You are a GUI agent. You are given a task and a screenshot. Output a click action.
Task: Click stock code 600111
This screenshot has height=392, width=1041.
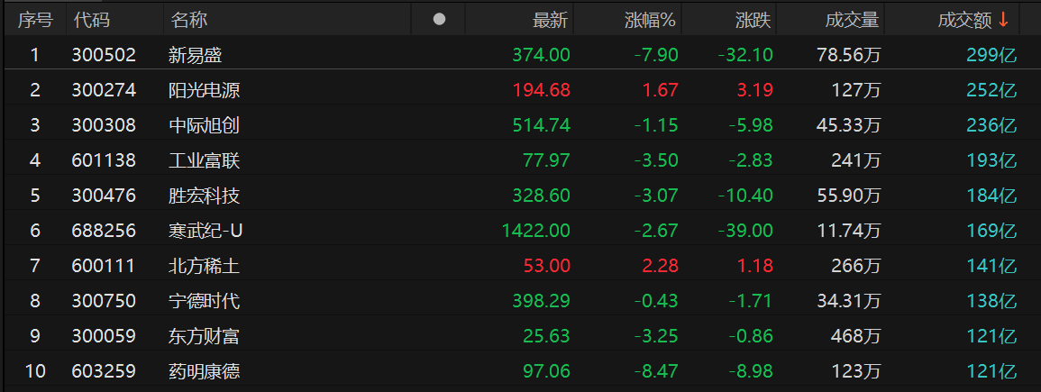pos(104,266)
